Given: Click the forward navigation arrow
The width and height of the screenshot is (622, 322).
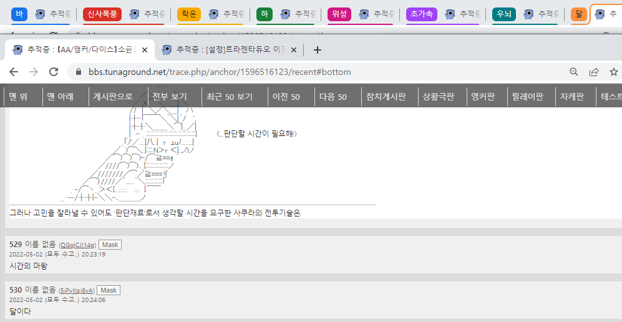Looking at the screenshot, I should coord(34,72).
